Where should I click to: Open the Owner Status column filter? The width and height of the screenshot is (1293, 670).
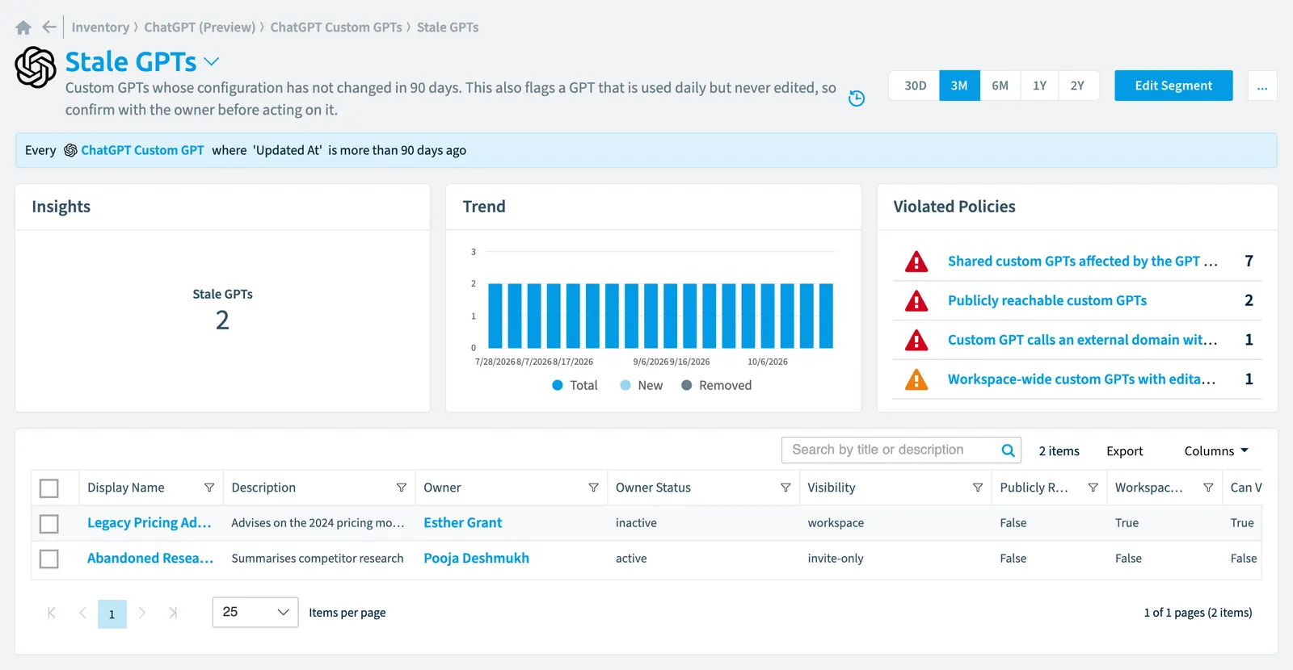(x=785, y=488)
